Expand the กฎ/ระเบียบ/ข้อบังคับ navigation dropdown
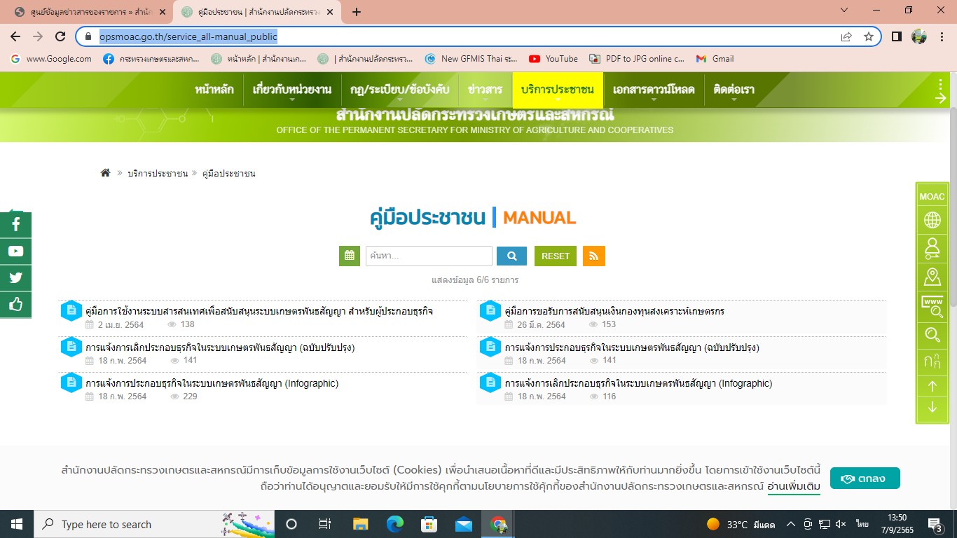Screen dimensions: 957x538 click(399, 90)
